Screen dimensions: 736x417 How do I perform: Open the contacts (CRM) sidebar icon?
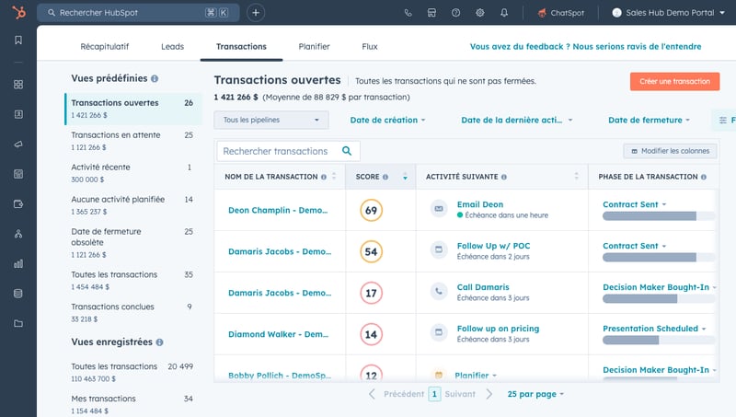click(x=18, y=114)
